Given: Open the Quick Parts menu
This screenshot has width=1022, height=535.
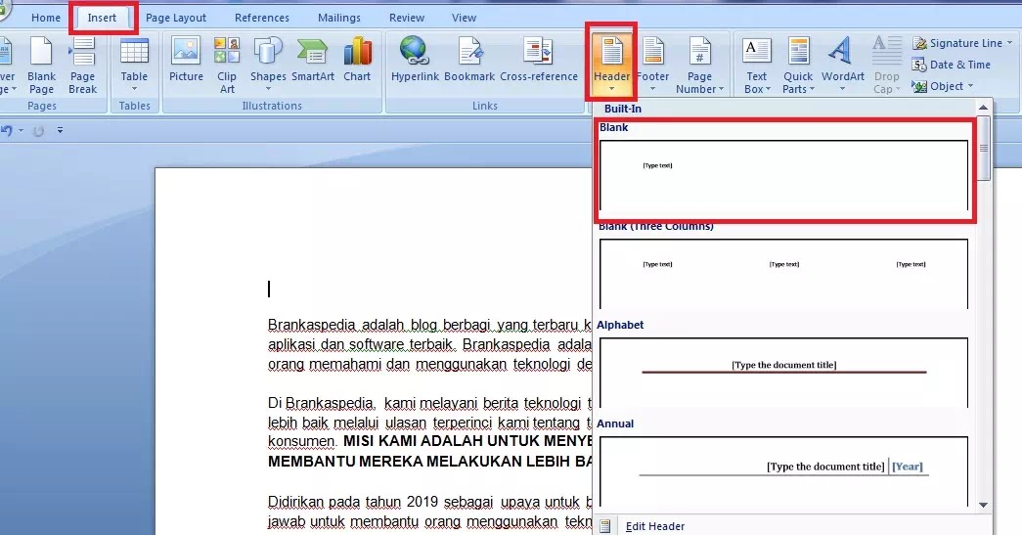Looking at the screenshot, I should point(798,66).
